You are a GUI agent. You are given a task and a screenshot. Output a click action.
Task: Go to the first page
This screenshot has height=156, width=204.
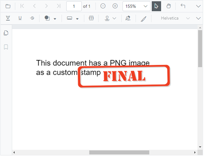[22, 6]
